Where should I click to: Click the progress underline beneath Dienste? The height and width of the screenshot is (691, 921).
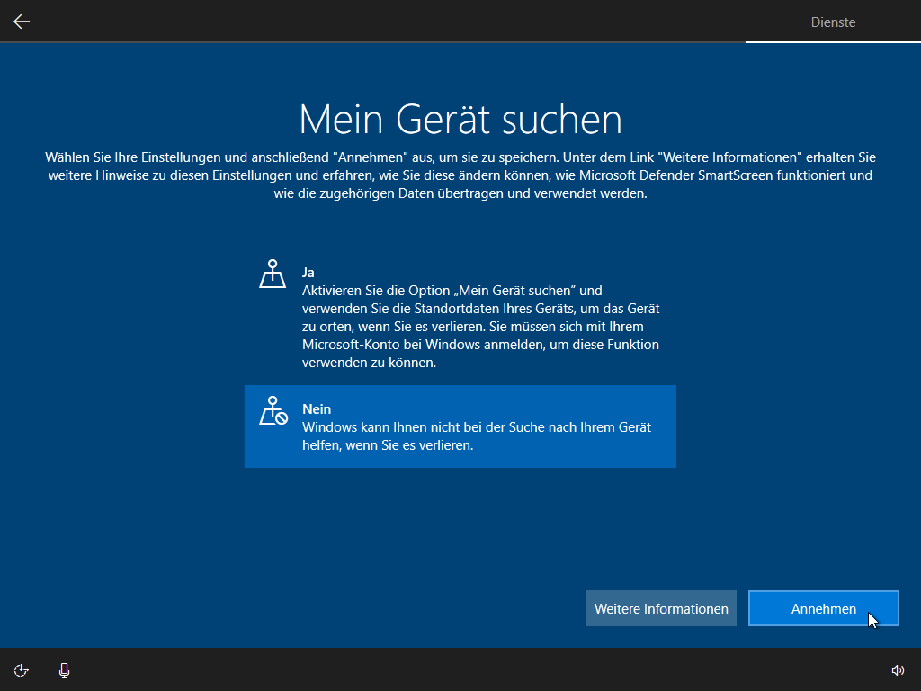coord(833,42)
